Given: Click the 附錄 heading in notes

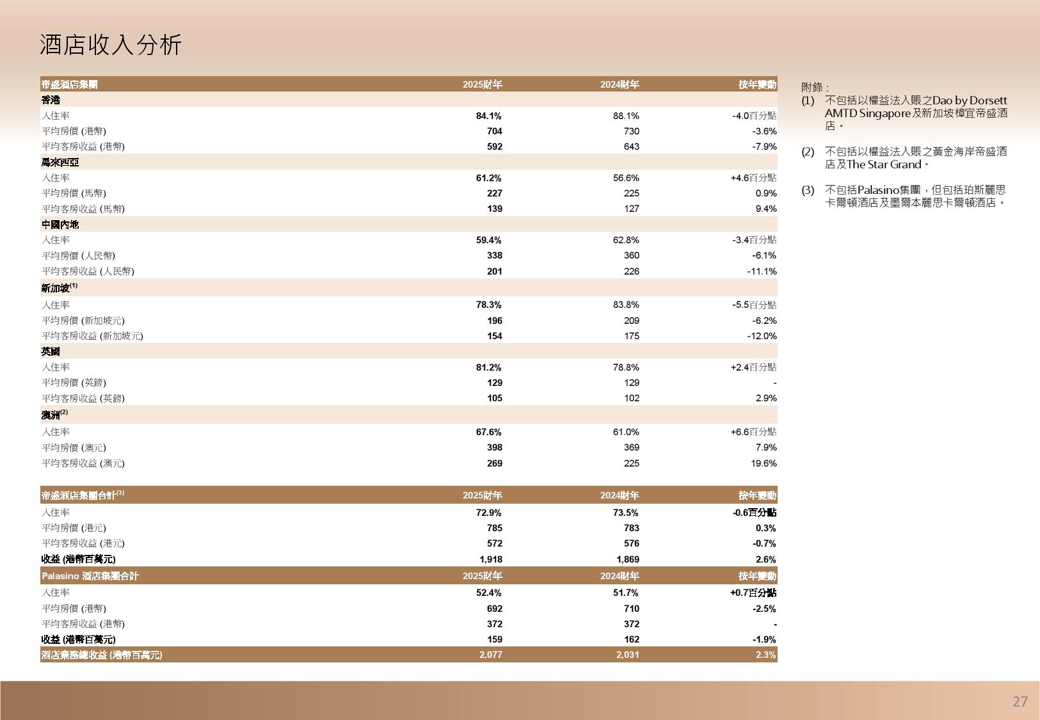Looking at the screenshot, I should pos(815,88).
